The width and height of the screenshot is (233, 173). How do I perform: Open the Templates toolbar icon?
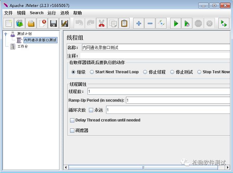(19, 23)
